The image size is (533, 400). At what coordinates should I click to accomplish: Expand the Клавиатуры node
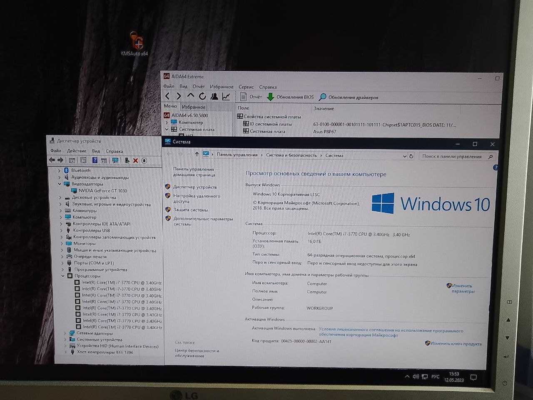click(61, 211)
